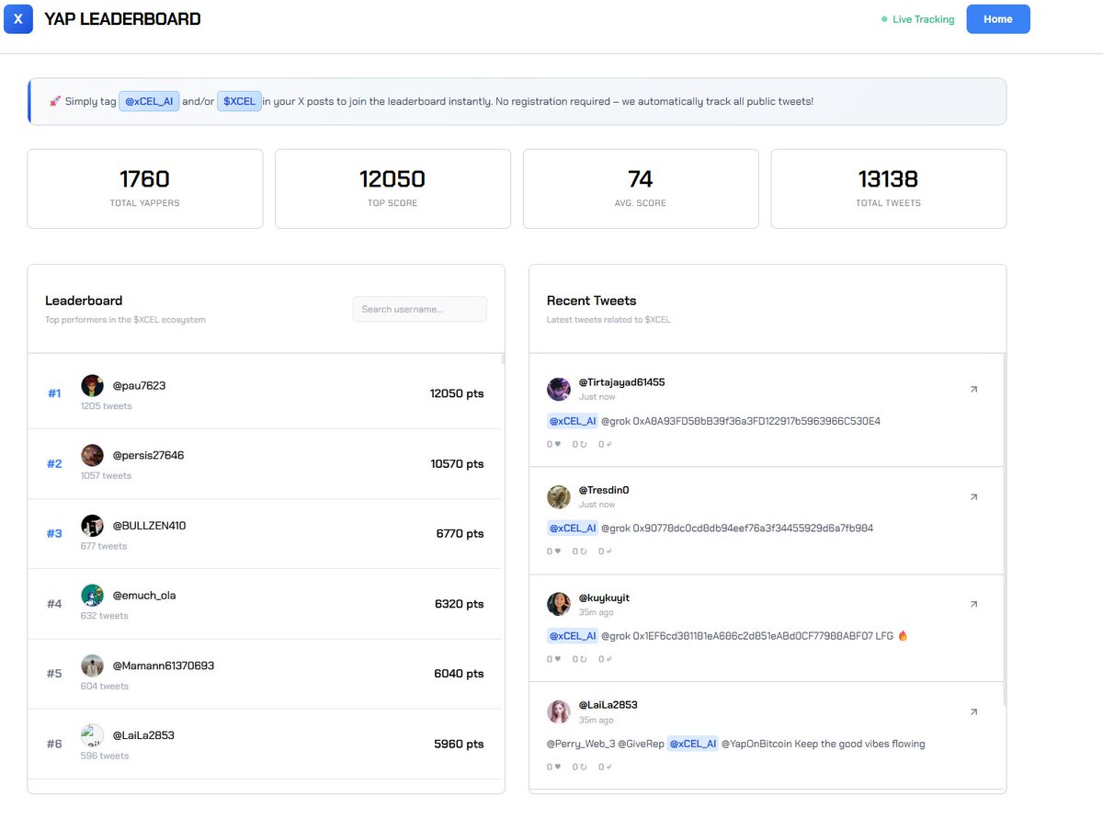
Task: Click the #6 rank label
Action: click(54, 744)
